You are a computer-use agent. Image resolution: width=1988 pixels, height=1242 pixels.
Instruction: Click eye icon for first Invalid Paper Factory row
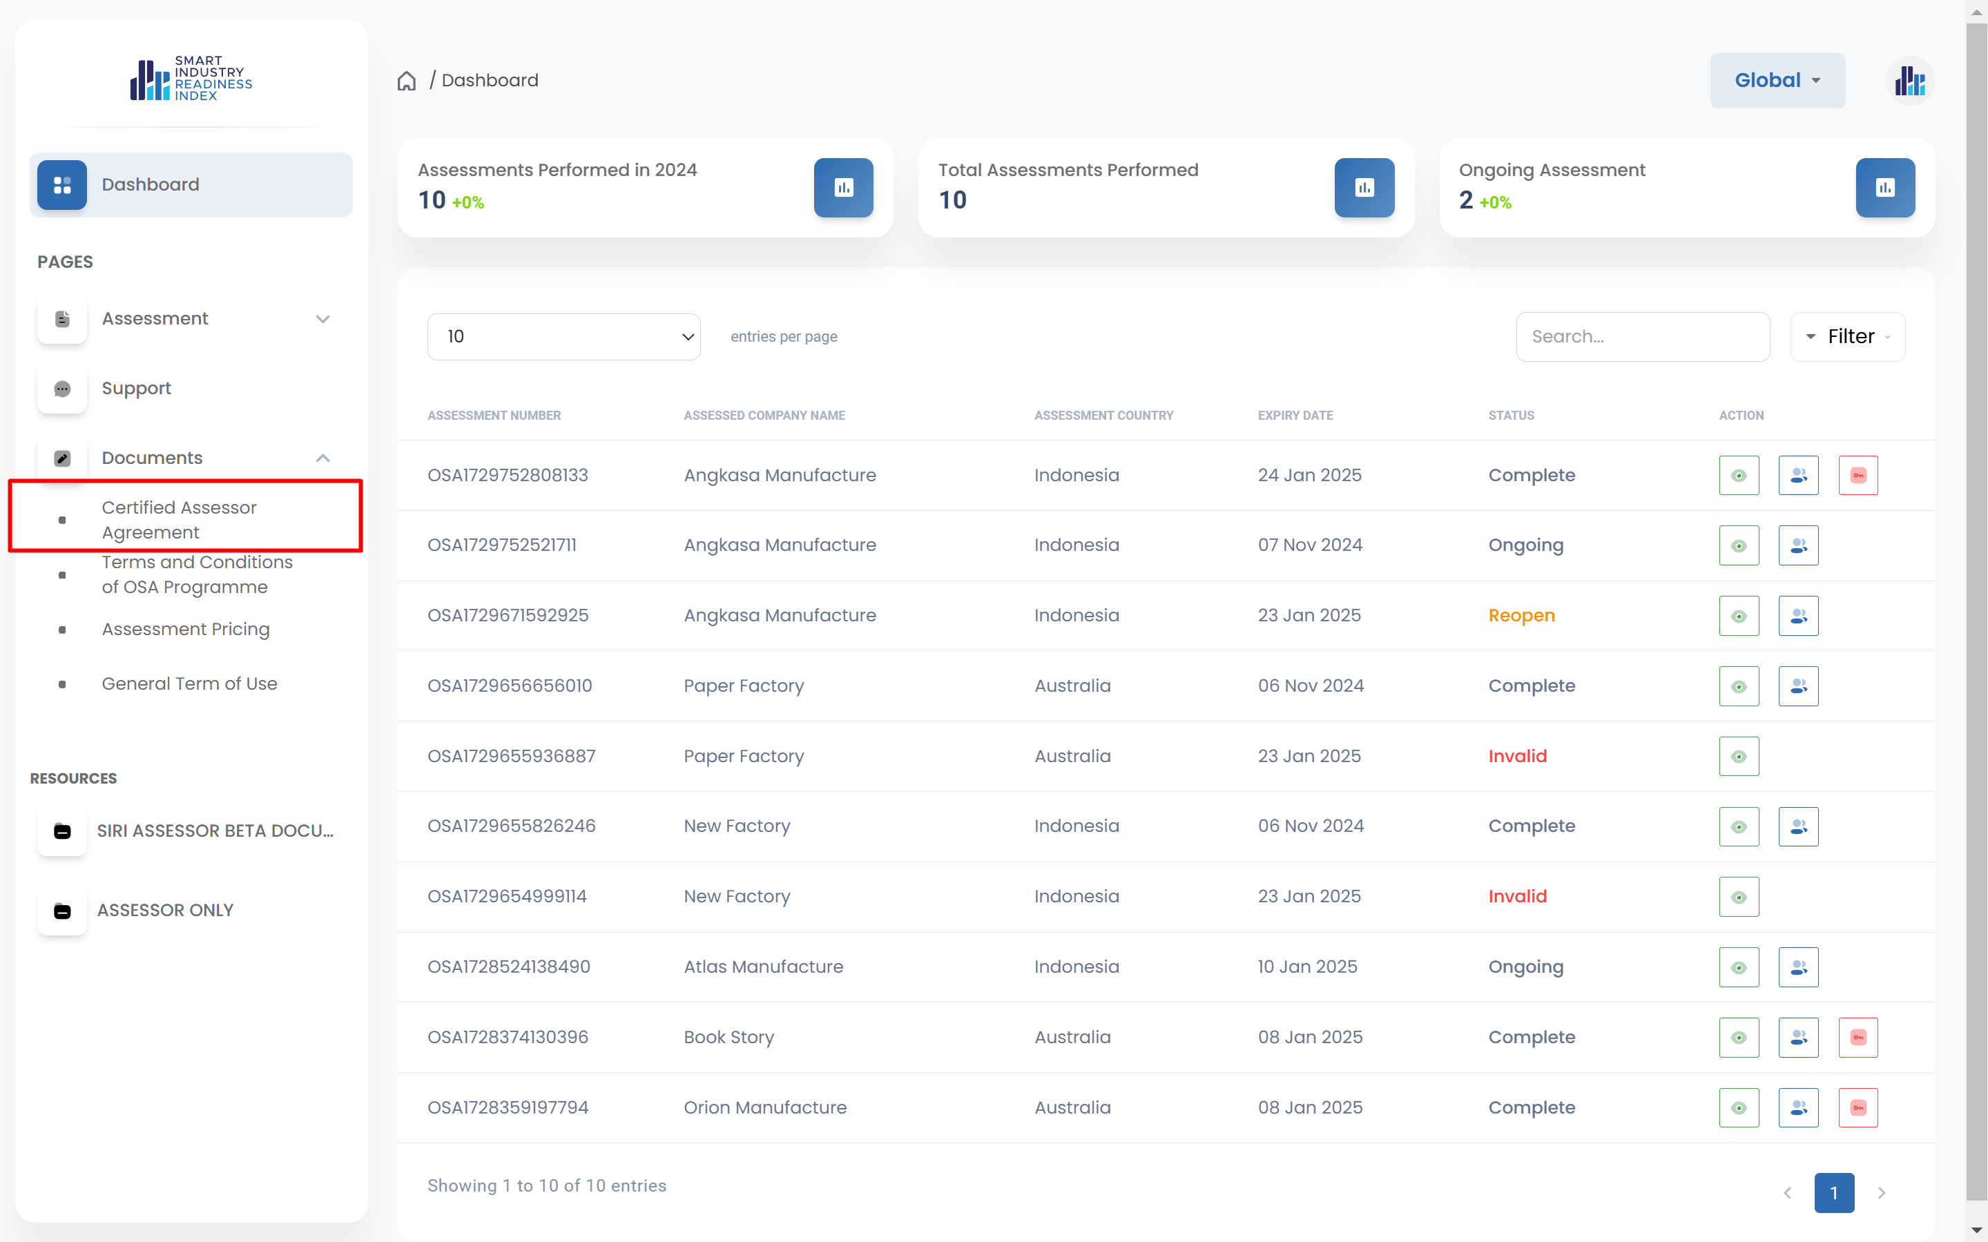[1738, 757]
